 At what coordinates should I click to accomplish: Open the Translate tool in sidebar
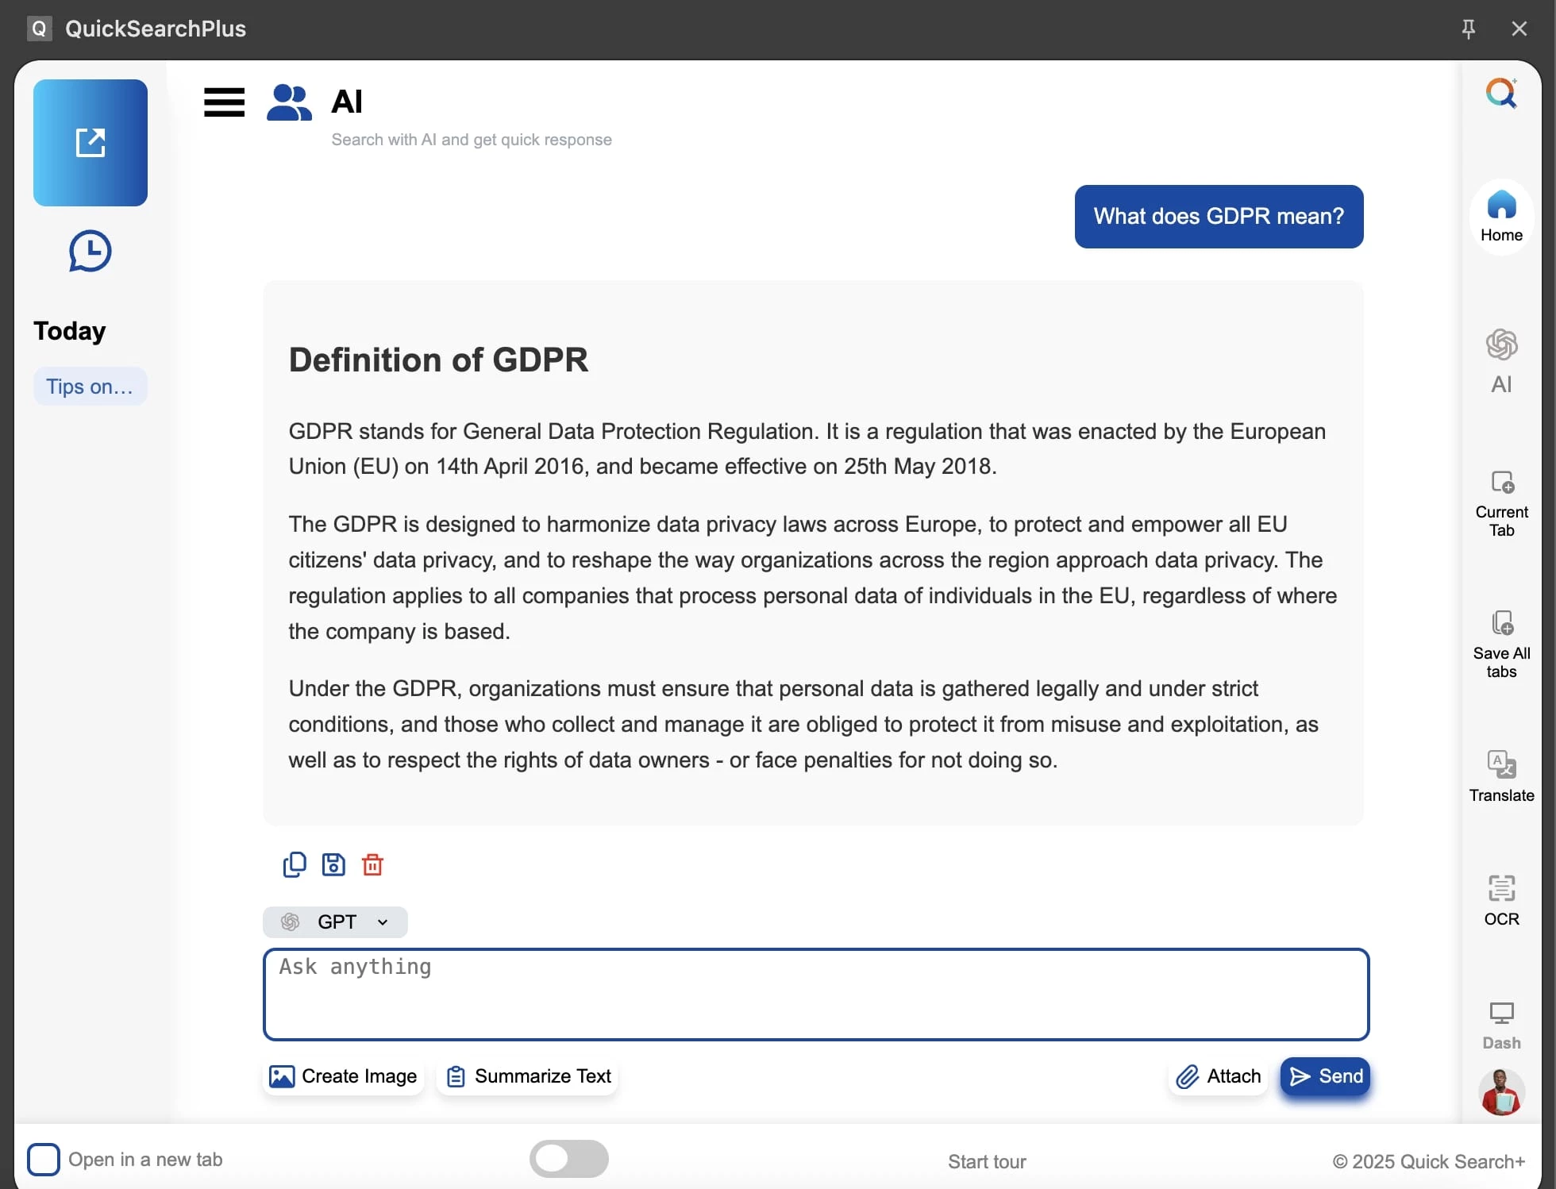pos(1501,776)
